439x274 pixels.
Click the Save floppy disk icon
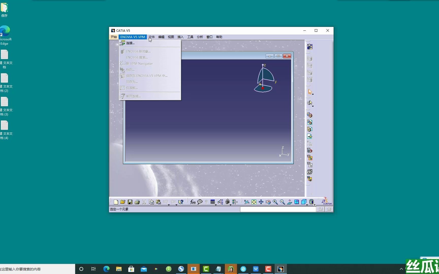[130, 202]
